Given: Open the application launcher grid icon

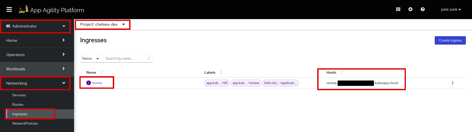Looking at the screenshot, I should [x=398, y=9].
